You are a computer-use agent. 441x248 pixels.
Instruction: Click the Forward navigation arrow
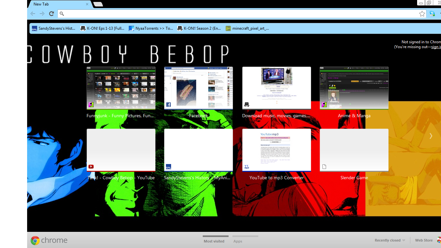42,14
